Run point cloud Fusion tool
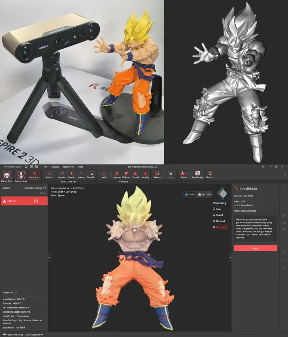288x337 pixels. 49,175
